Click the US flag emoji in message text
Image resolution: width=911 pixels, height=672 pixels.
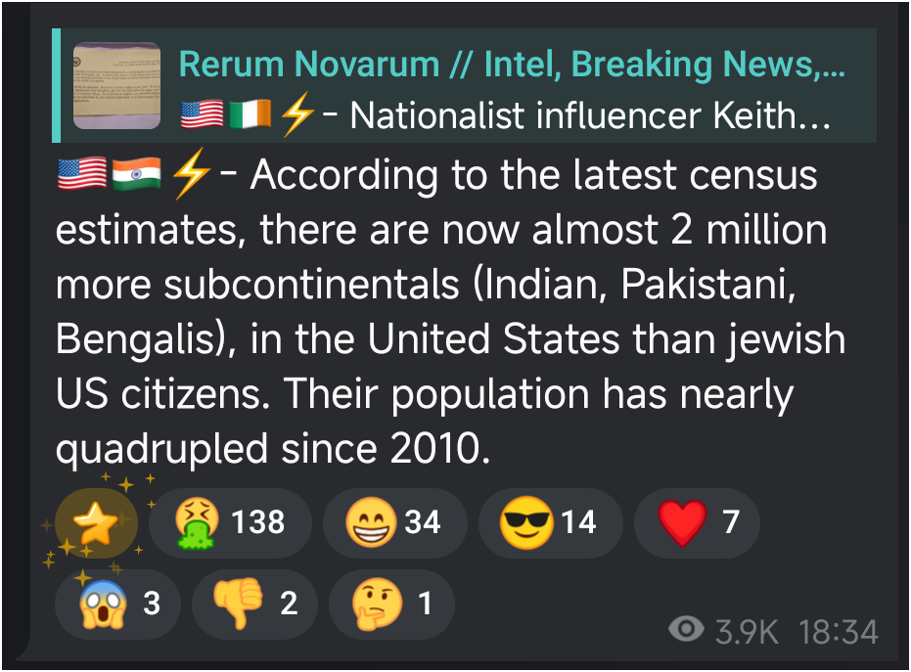(82, 174)
